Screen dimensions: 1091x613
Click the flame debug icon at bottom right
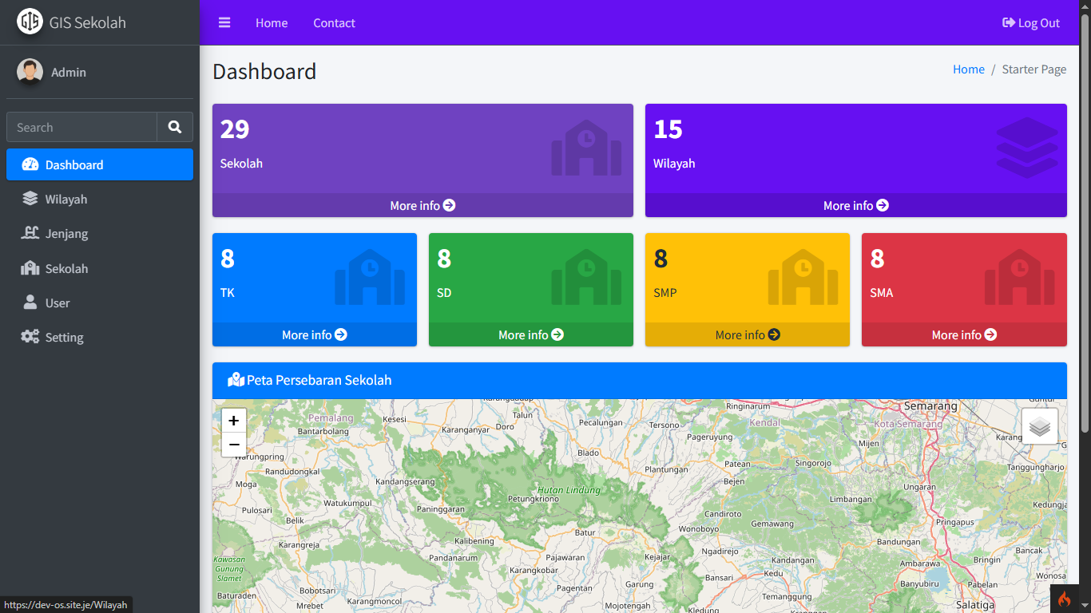coord(1064,599)
